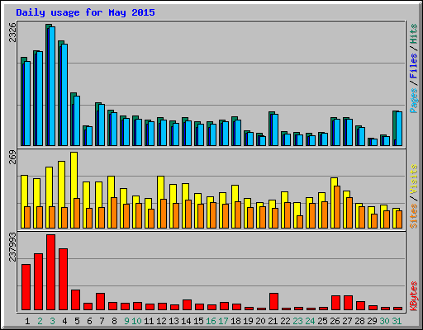The image size is (423, 330).
Task: Click day 24 on the x-axis
Action: coord(310,321)
